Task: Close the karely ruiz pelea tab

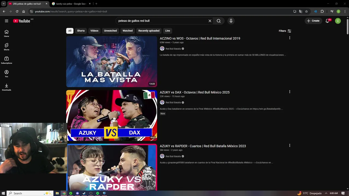Action: pyautogui.click(x=90, y=4)
